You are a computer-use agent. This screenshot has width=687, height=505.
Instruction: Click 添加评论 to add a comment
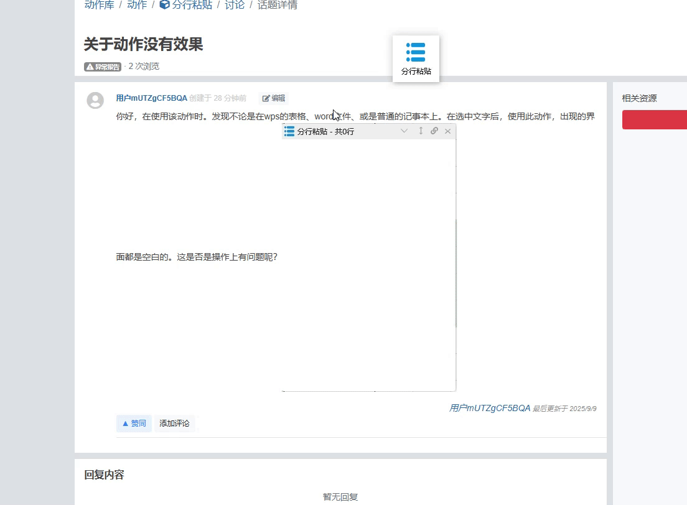(174, 424)
